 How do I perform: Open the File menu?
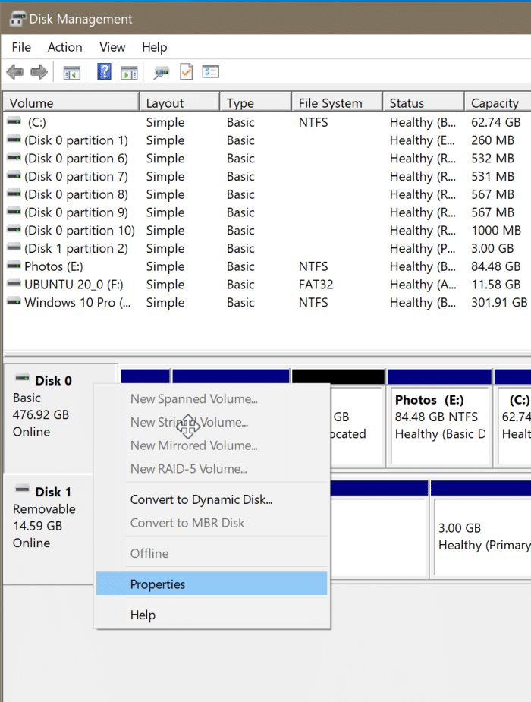21,47
